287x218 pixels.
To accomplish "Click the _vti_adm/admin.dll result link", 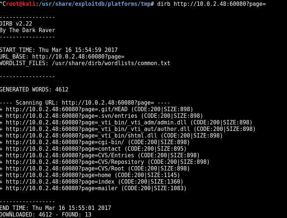I will pos(96,123).
